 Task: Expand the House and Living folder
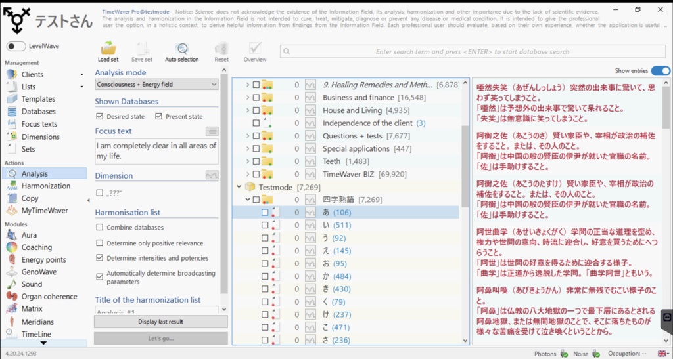coord(248,110)
